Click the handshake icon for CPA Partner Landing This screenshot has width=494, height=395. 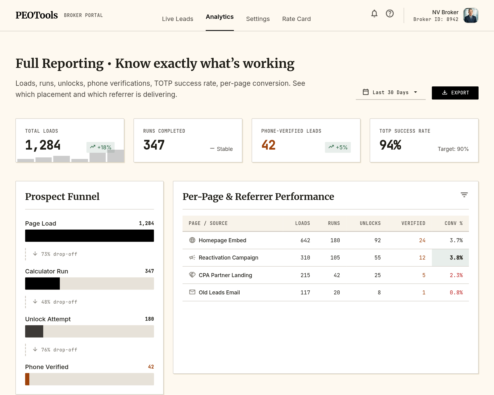(x=192, y=275)
